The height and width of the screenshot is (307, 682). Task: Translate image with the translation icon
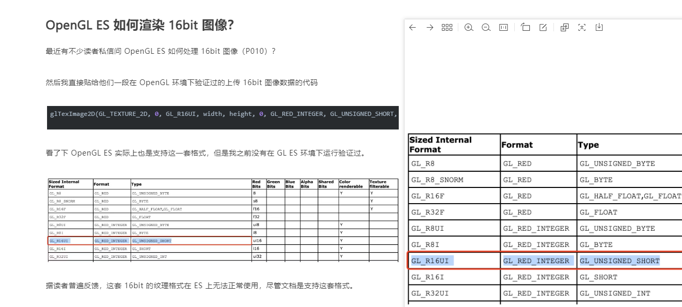564,28
